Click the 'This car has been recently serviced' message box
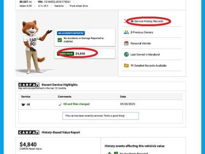 pos(100,116)
